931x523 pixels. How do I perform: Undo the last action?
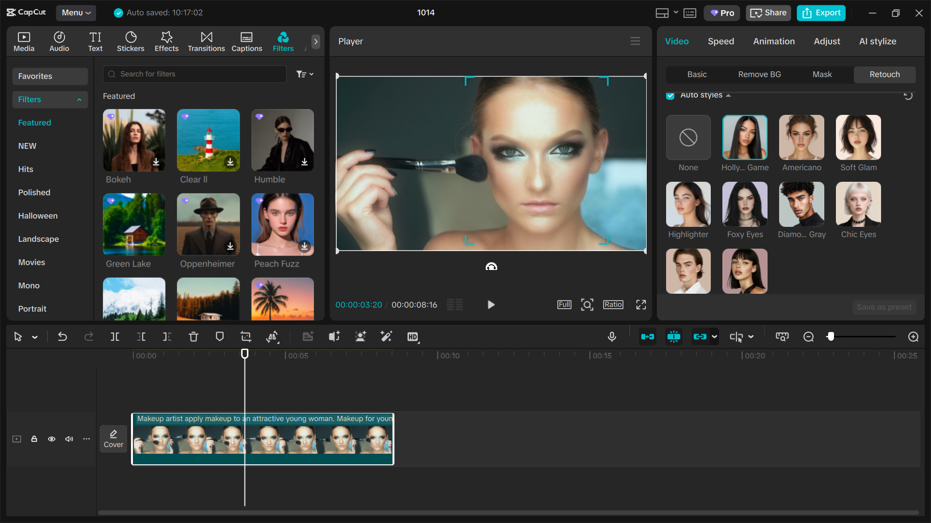[62, 336]
